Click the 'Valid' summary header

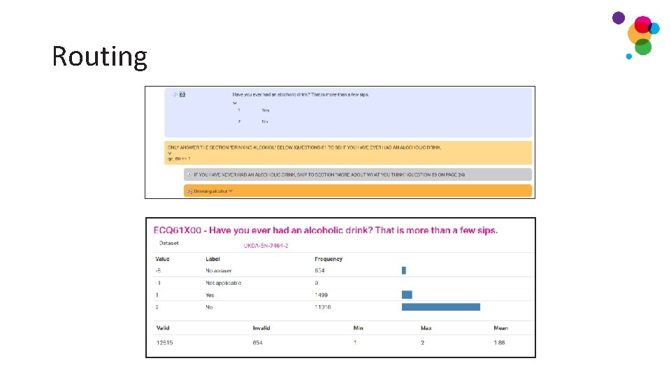163,328
